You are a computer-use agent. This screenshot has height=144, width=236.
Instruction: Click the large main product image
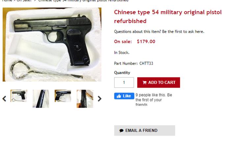52,44
